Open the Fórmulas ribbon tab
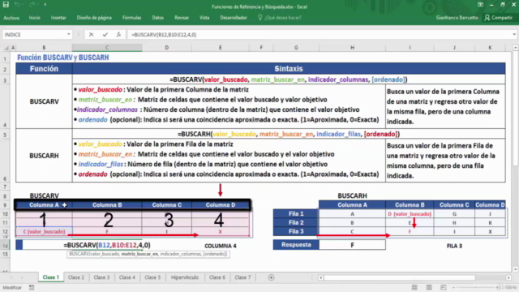The height and width of the screenshot is (292, 519). point(131,18)
